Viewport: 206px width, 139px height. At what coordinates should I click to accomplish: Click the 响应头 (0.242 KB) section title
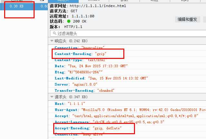71,41
